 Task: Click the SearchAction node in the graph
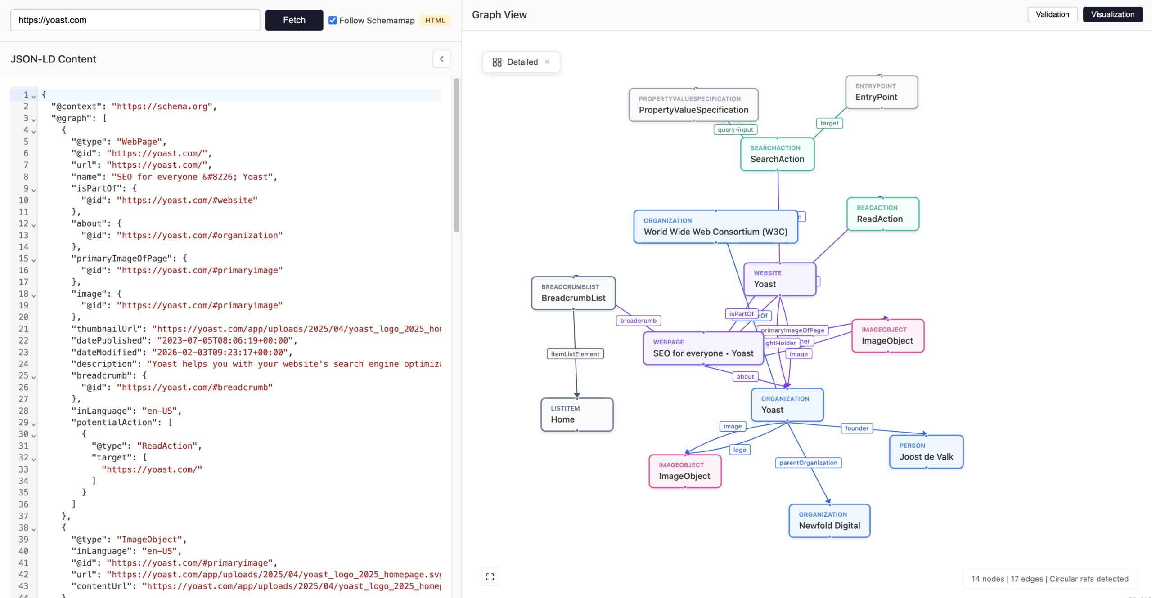777,155
